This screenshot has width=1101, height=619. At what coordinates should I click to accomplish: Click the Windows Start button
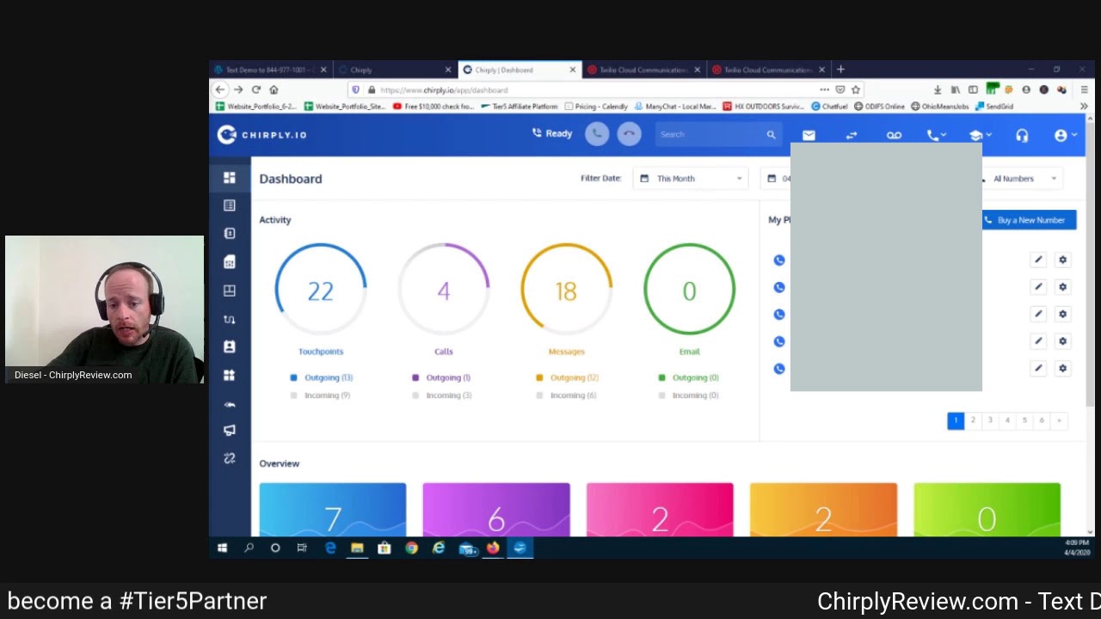(222, 548)
